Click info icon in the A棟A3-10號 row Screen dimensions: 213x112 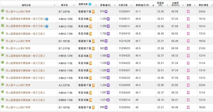click(47, 26)
